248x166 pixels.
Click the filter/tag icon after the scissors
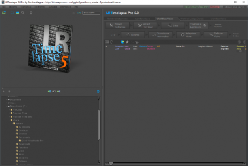pyautogui.click(x=137, y=42)
